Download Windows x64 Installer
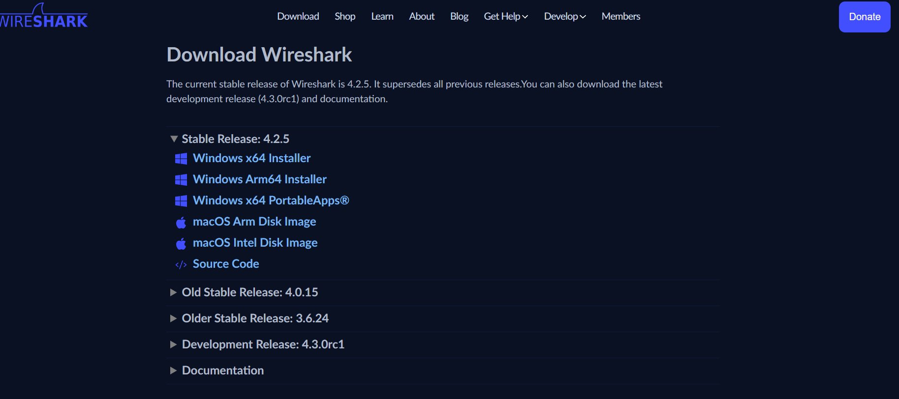This screenshot has height=399, width=899. click(x=252, y=158)
